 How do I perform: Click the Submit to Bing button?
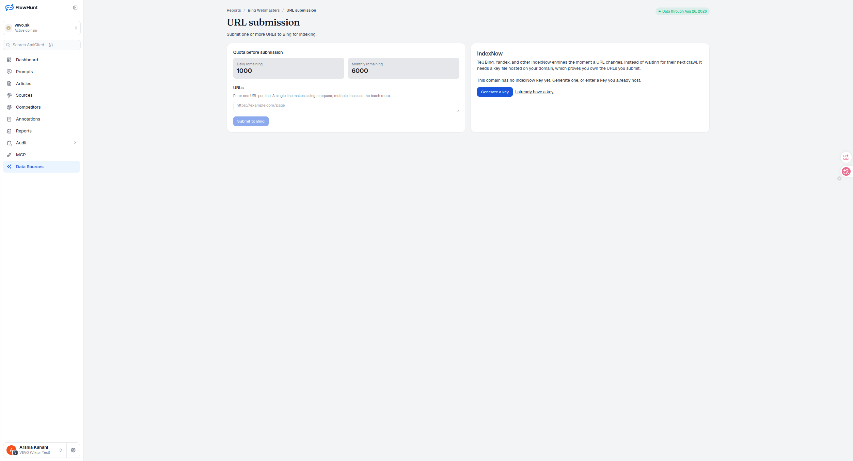[x=251, y=121]
